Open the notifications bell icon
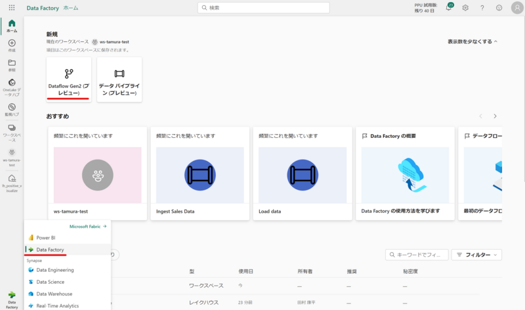The image size is (525, 310). pos(449,7)
